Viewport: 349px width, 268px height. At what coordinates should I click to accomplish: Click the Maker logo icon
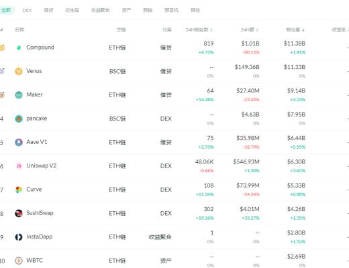19,95
